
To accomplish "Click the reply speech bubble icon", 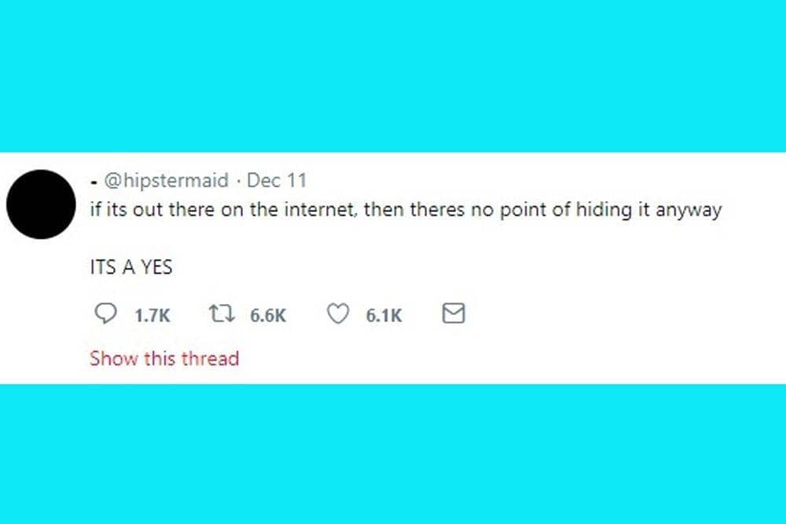I will (107, 313).
